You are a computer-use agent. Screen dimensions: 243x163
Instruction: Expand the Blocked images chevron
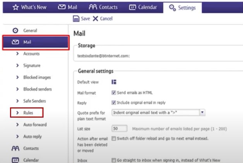17,77
